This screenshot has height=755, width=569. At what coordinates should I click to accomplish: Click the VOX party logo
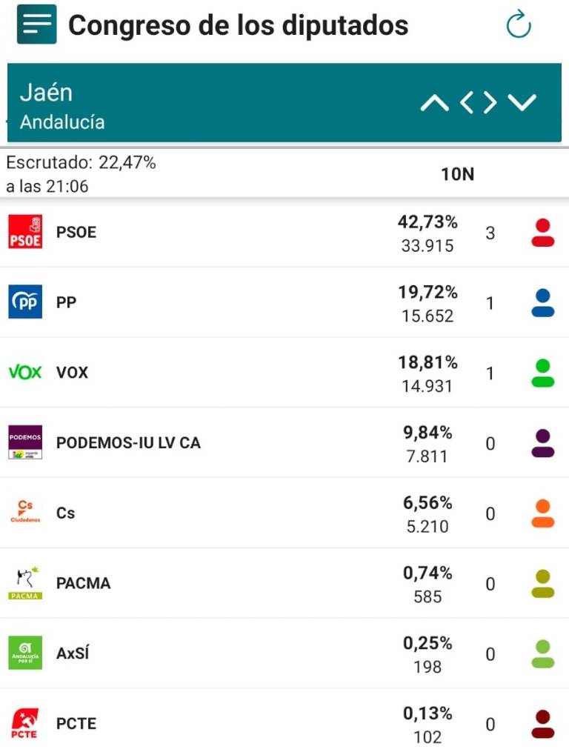[x=25, y=372]
